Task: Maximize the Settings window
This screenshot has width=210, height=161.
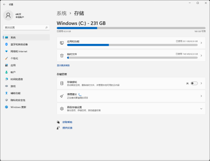Action: [x=198, y=3]
